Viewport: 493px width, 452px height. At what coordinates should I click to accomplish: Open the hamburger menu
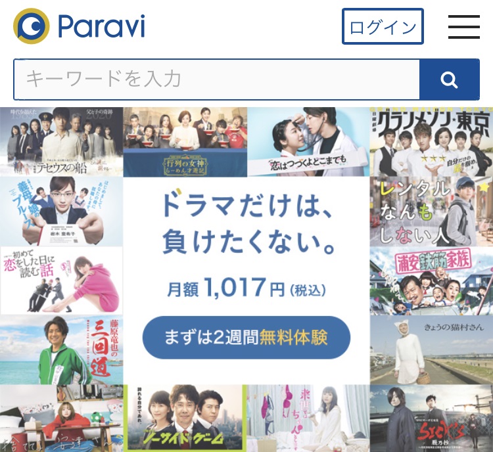[x=464, y=27]
